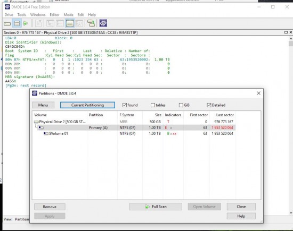The height and width of the screenshot is (231, 293).
Task: Click the Remove button
Action: tap(50, 207)
